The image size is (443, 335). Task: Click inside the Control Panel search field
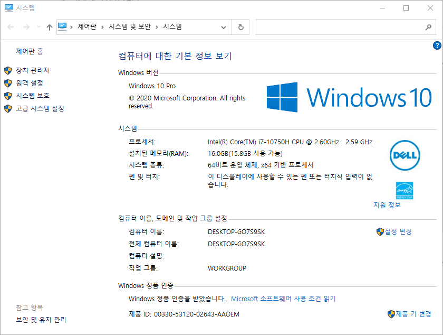pyautogui.click(x=339, y=27)
